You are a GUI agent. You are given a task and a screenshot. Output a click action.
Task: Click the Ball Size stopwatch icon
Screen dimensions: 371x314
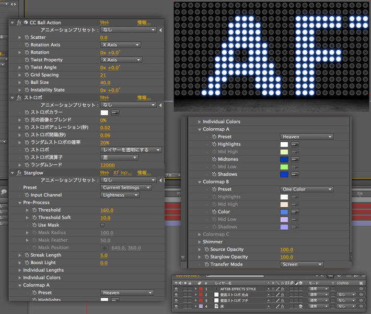click(x=27, y=83)
